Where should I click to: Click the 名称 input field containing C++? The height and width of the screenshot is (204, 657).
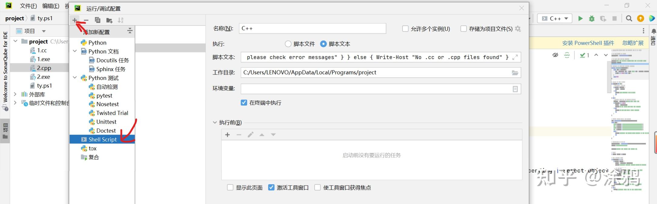pos(312,28)
